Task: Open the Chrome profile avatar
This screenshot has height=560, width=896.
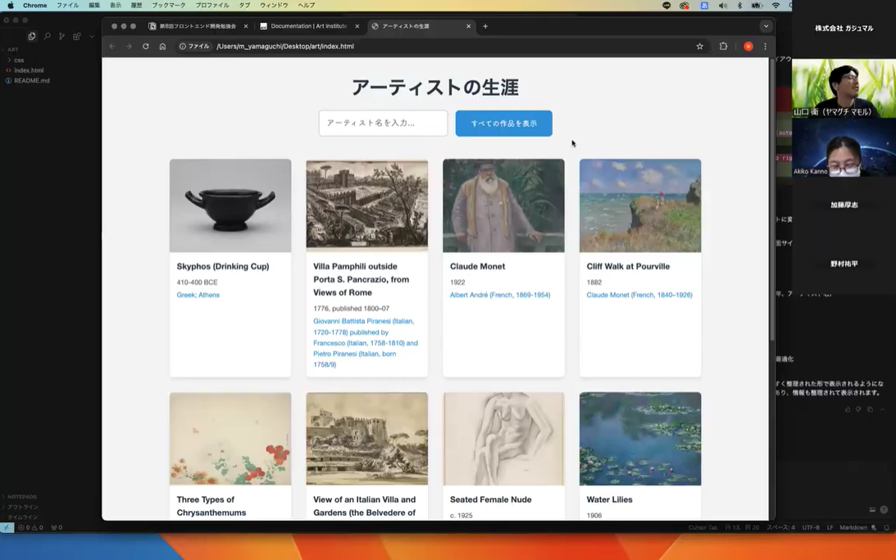Action: [x=748, y=46]
